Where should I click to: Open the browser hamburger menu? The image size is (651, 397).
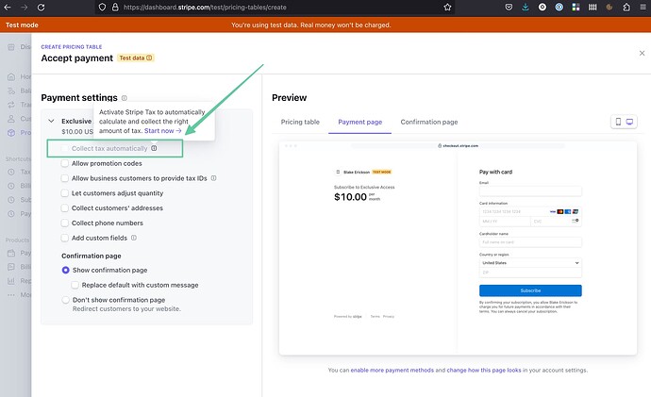click(643, 7)
